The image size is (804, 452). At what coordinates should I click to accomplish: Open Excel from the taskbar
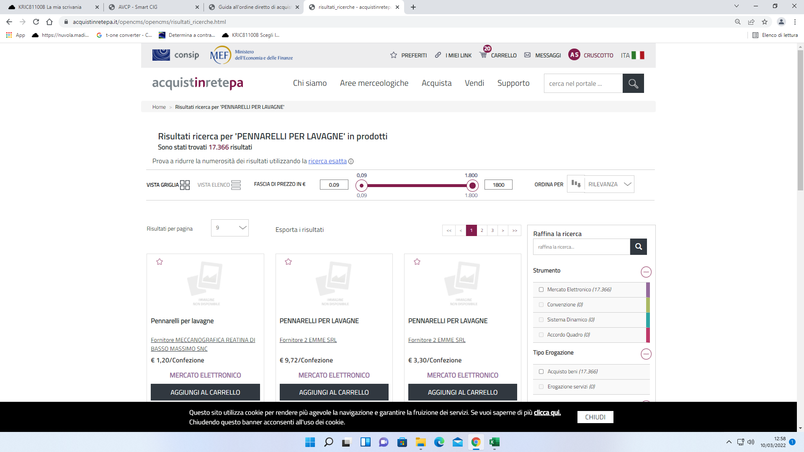[494, 442]
